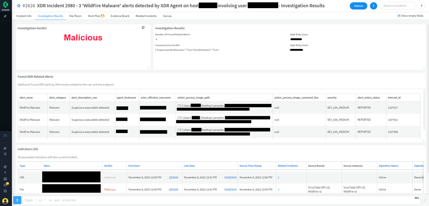Click the large red Malicious verdict text
Screen dimensions: 429x206
point(83,37)
